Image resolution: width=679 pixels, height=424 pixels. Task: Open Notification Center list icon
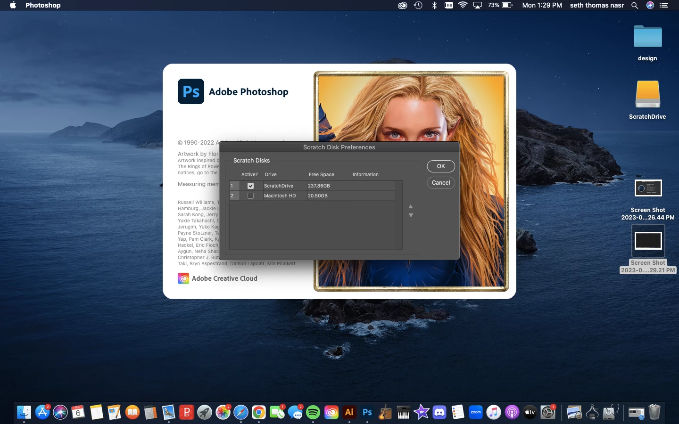[x=664, y=5]
